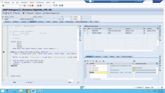The image size is (165, 93).
Task: Open the Breakpoints menu
Action: 24,2
